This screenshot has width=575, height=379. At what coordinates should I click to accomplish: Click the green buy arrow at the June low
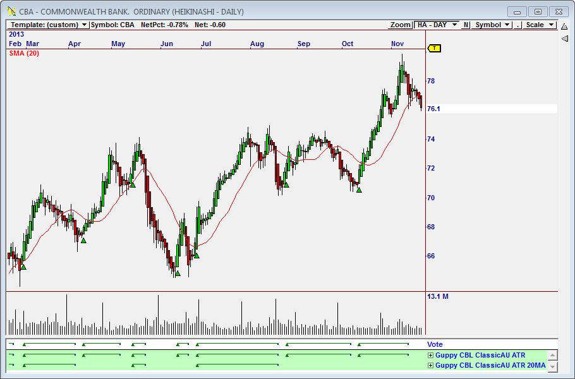[178, 273]
